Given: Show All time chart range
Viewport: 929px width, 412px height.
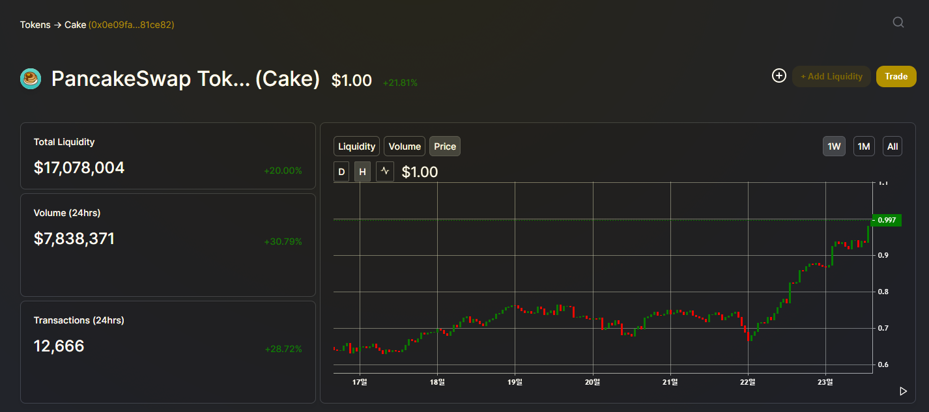Looking at the screenshot, I should (893, 146).
